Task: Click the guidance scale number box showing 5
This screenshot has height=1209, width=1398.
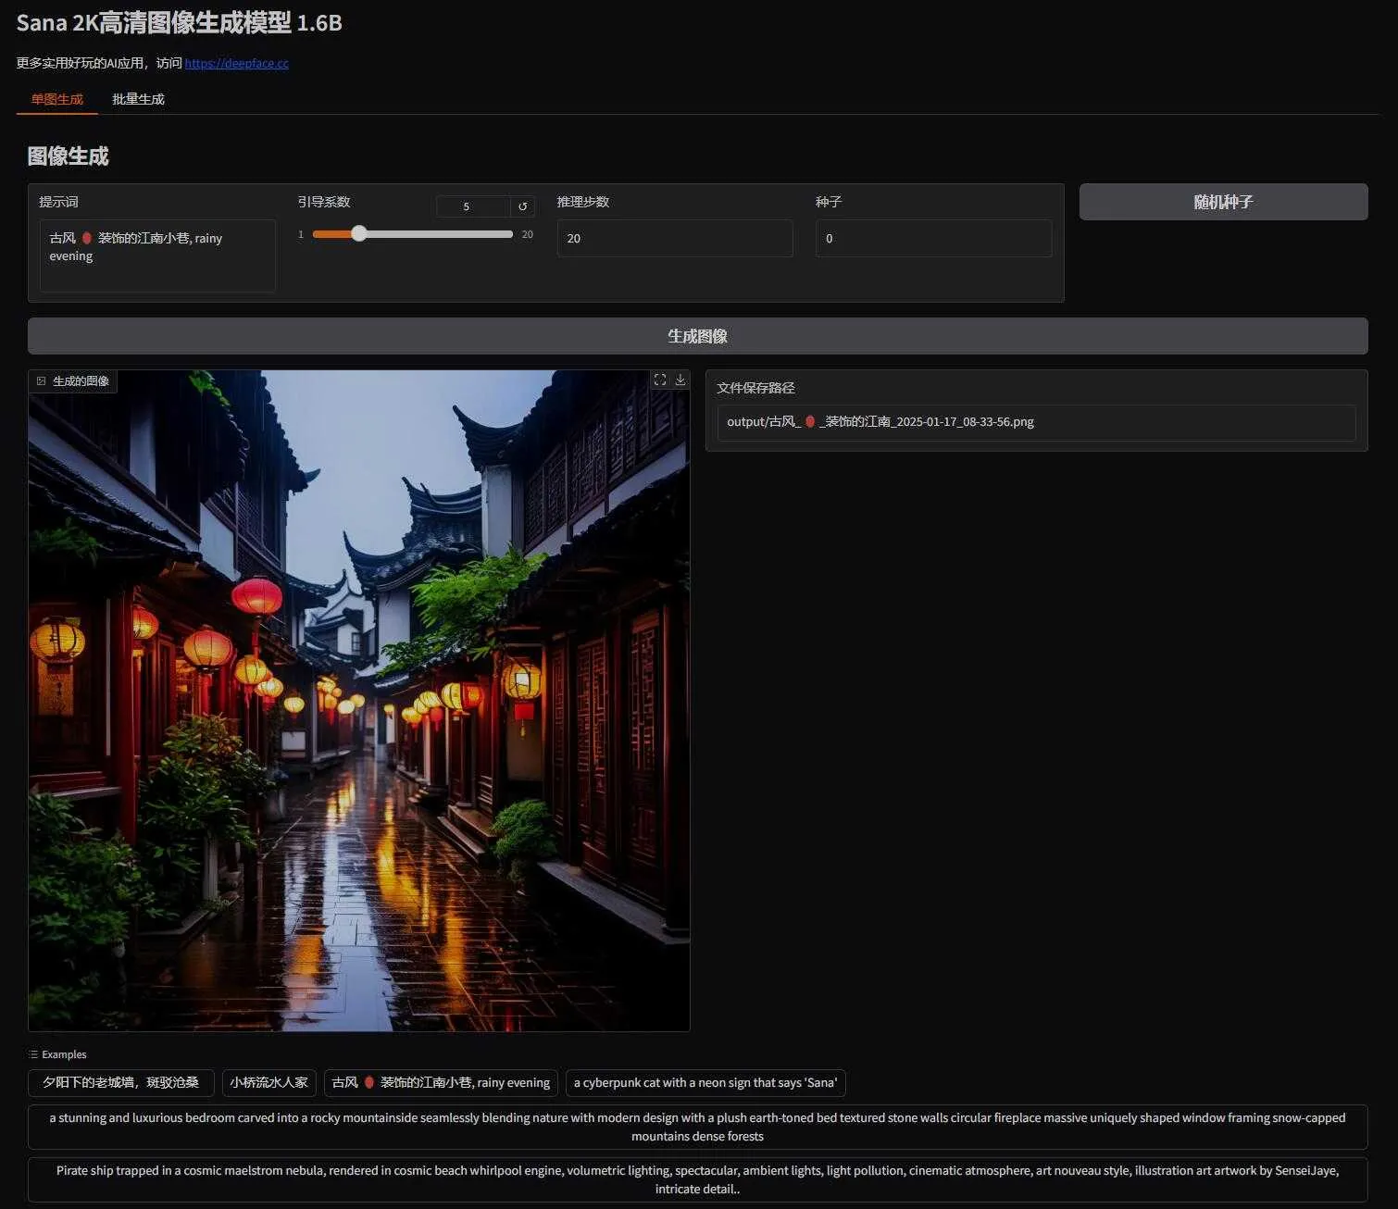Action: (473, 206)
